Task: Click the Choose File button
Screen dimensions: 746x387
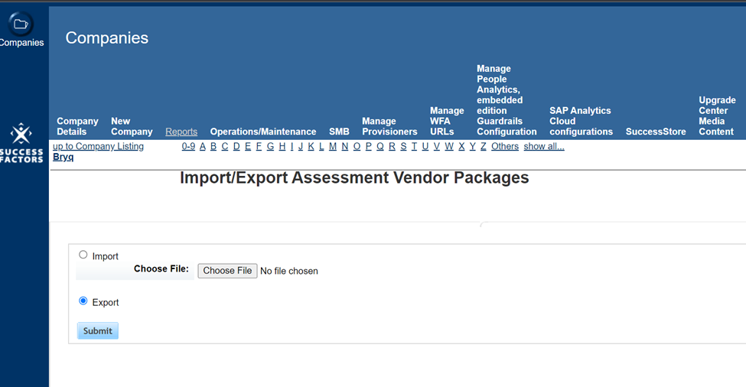Action: [227, 271]
